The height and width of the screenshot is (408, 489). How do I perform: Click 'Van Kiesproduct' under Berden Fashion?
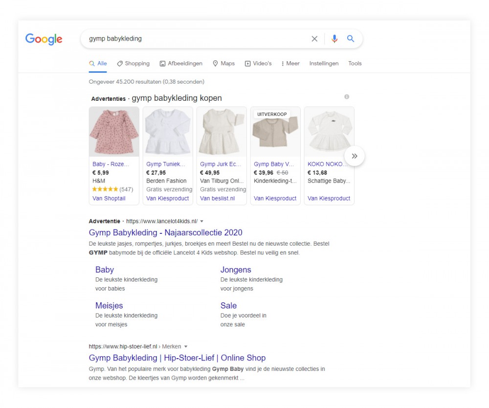pyautogui.click(x=167, y=199)
